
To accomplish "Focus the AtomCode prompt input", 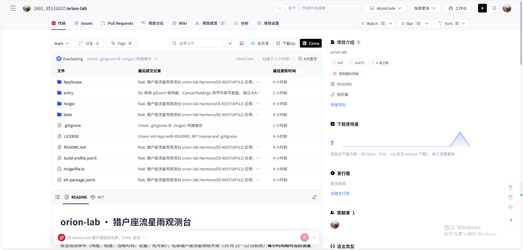I will [x=183, y=237].
